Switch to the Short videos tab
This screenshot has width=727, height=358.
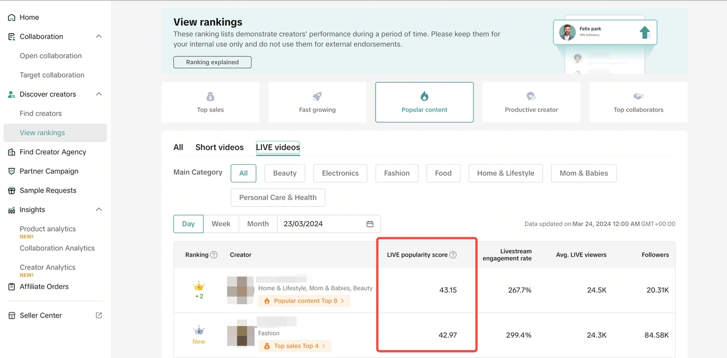[219, 147]
